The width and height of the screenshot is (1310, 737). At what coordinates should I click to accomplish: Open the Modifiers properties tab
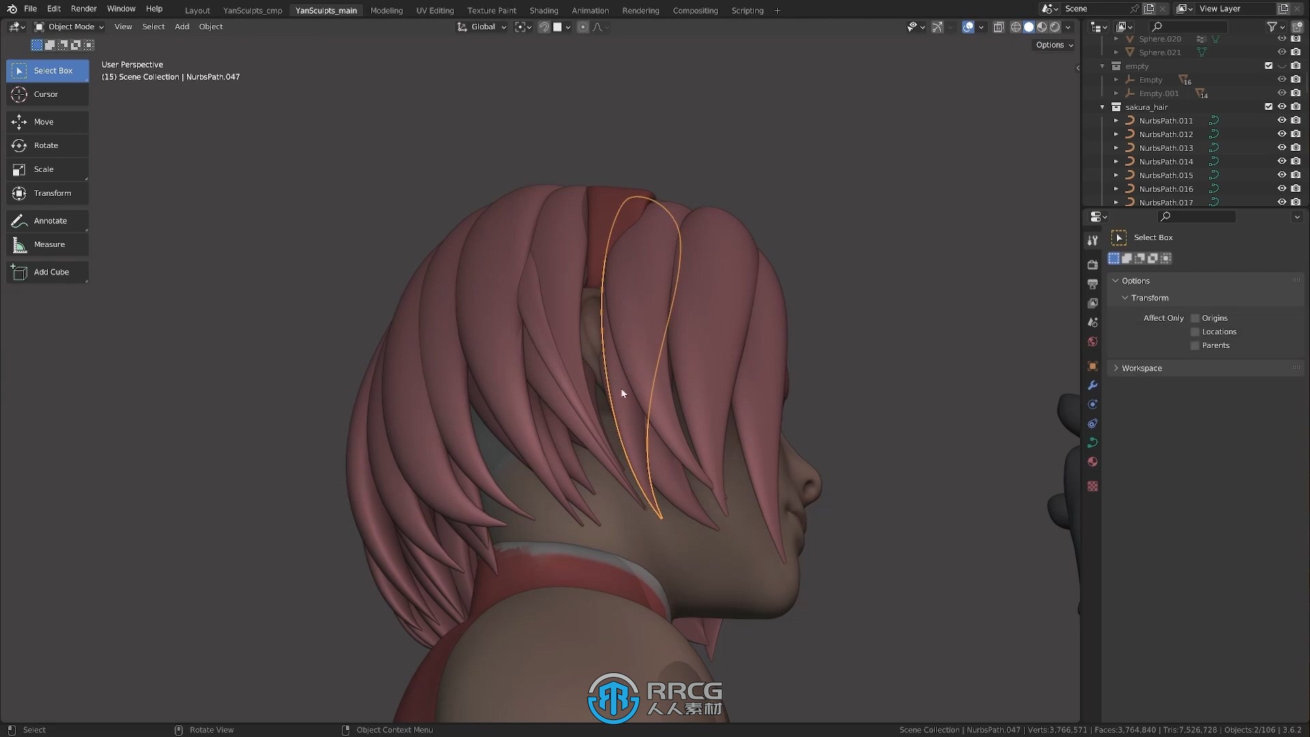pyautogui.click(x=1092, y=386)
